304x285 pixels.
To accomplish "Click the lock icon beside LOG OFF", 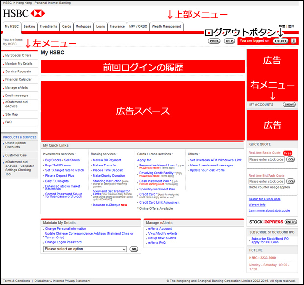I will [294, 41].
